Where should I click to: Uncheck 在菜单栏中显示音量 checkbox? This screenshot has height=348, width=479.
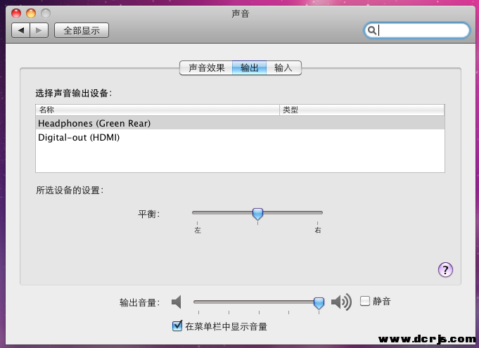pos(177,326)
